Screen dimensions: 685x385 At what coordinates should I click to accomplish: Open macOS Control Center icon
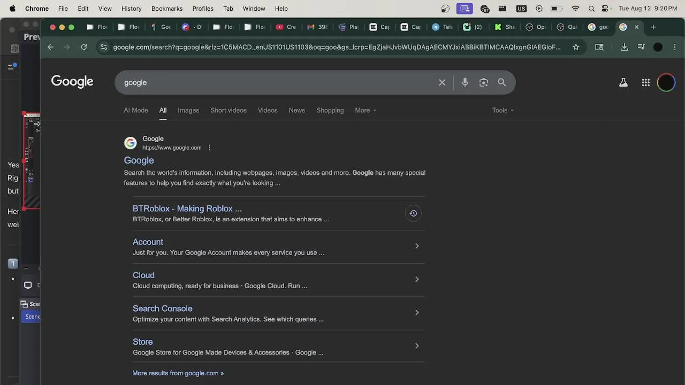tap(605, 9)
